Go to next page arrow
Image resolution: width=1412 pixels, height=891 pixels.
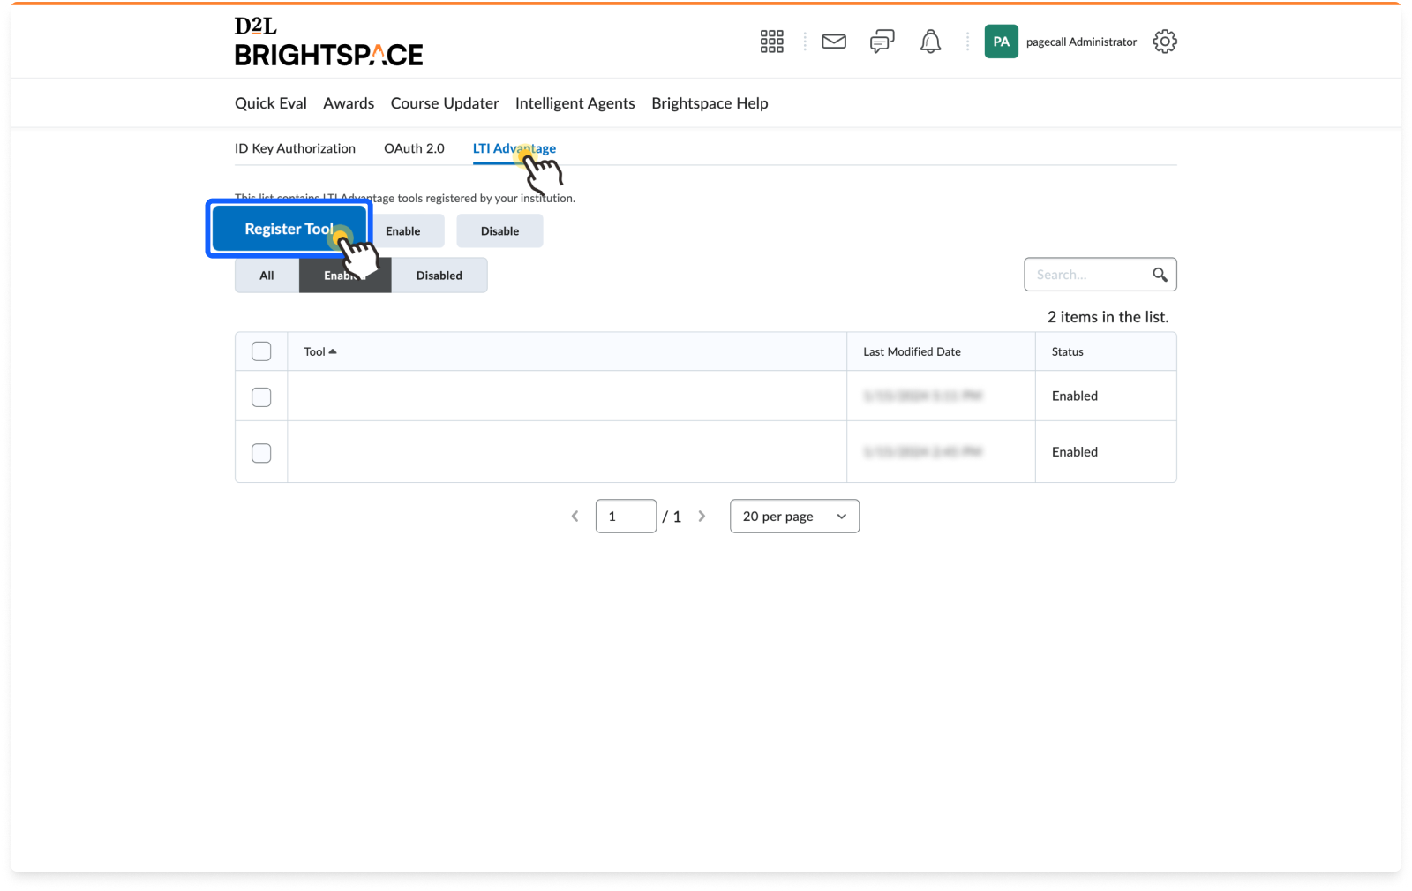[x=702, y=517]
